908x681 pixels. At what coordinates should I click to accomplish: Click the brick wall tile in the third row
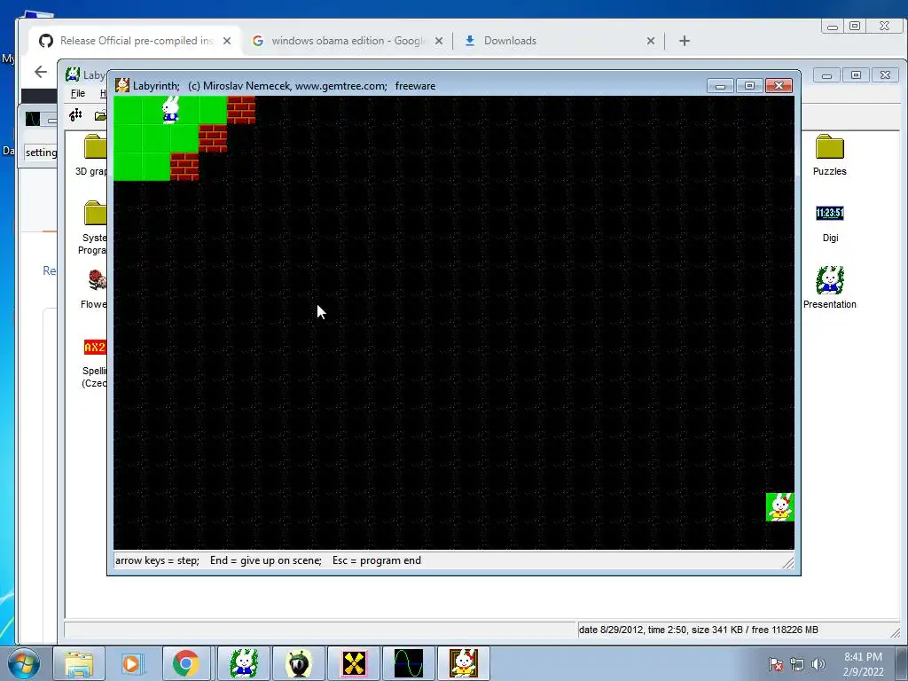click(184, 167)
